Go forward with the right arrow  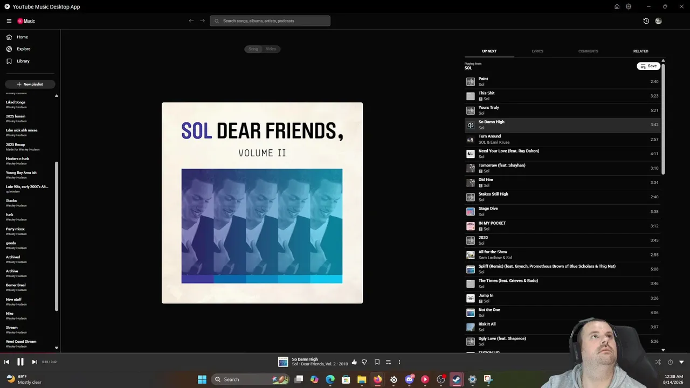203,21
